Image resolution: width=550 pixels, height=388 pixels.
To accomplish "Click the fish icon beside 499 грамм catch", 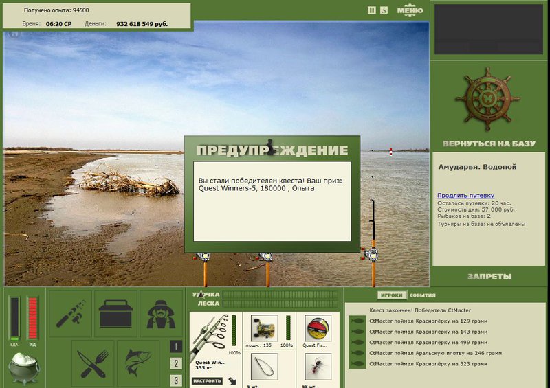I will 357,343.
